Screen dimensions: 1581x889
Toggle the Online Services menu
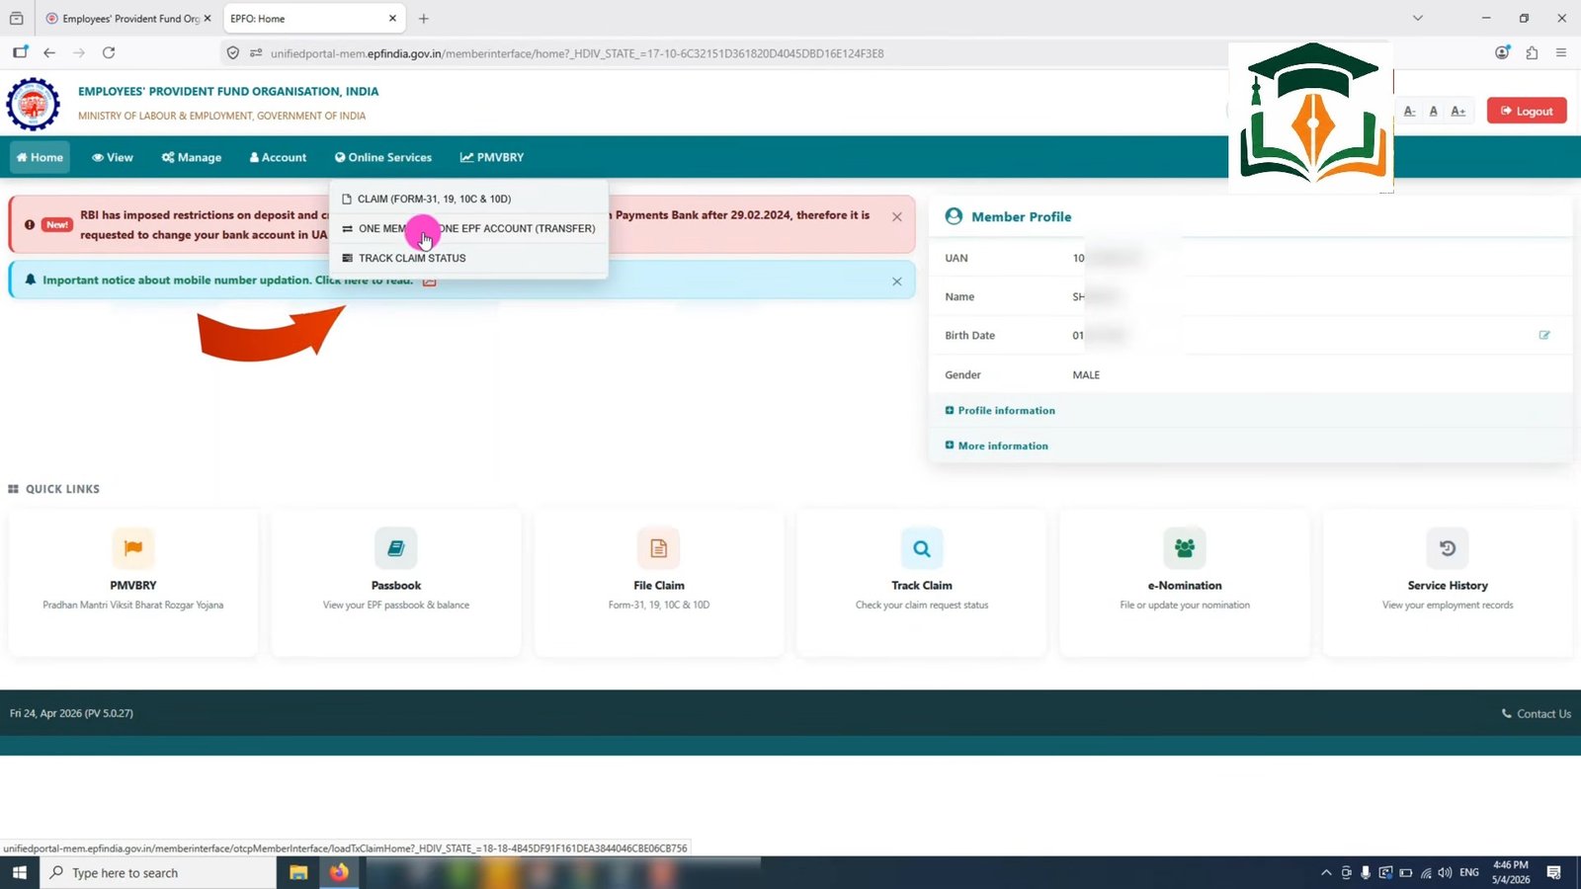(x=383, y=158)
